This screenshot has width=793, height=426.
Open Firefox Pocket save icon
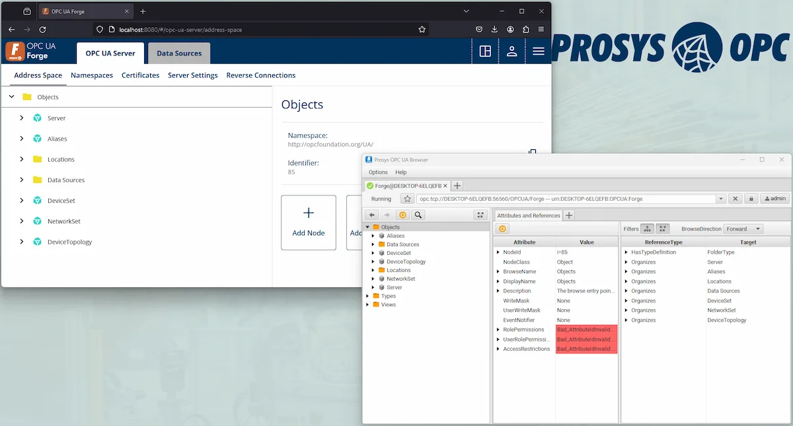click(479, 30)
